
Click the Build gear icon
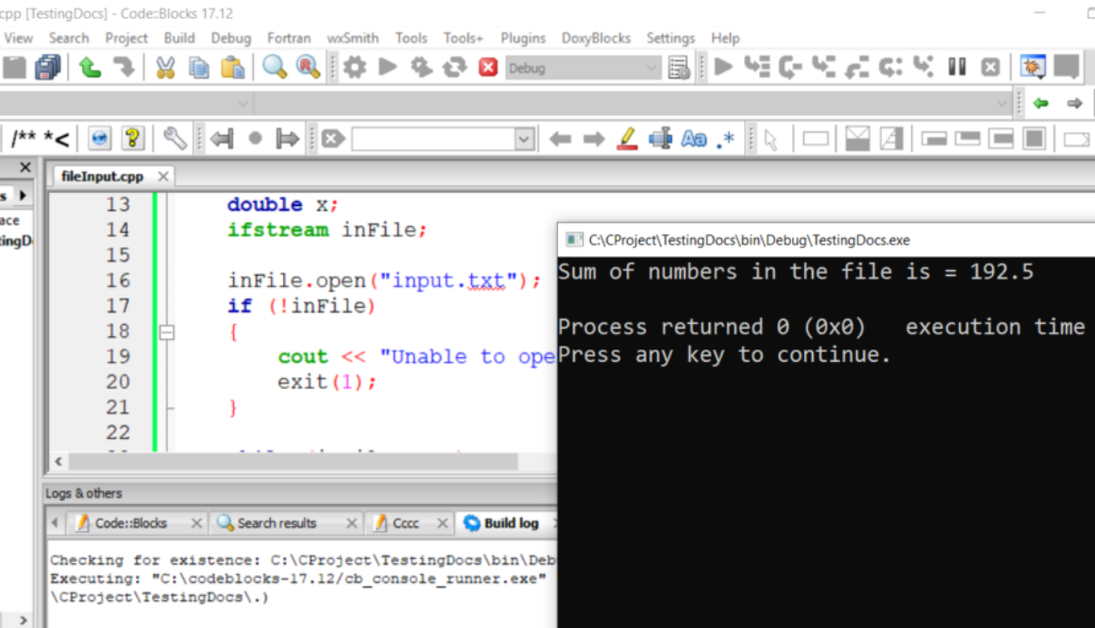(354, 68)
